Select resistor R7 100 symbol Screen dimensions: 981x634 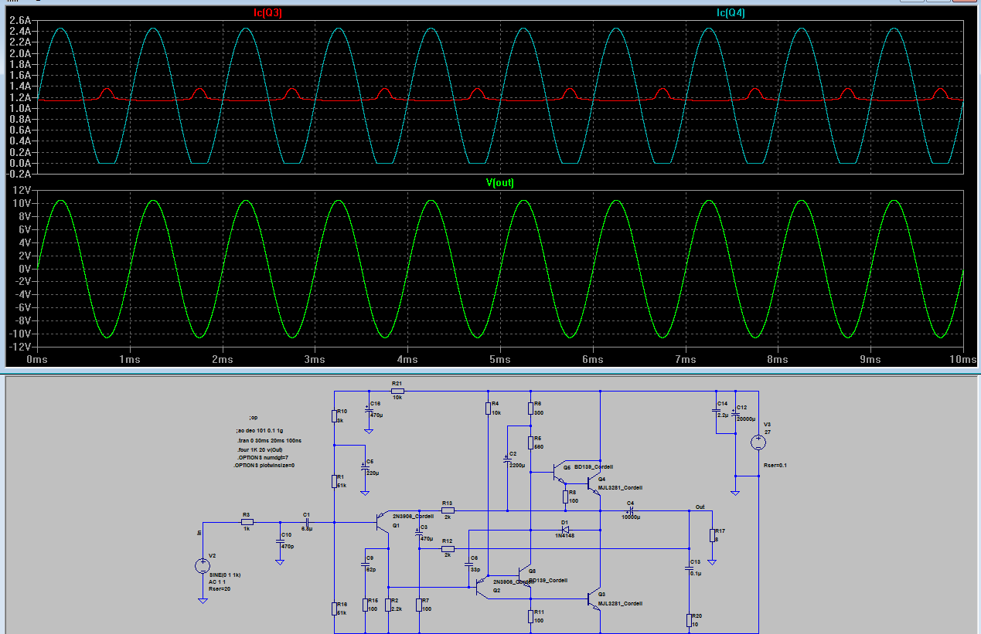click(418, 604)
